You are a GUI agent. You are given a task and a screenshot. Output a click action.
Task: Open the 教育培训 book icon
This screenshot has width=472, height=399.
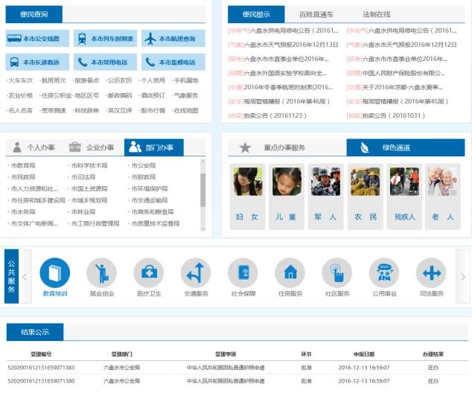coord(54,273)
